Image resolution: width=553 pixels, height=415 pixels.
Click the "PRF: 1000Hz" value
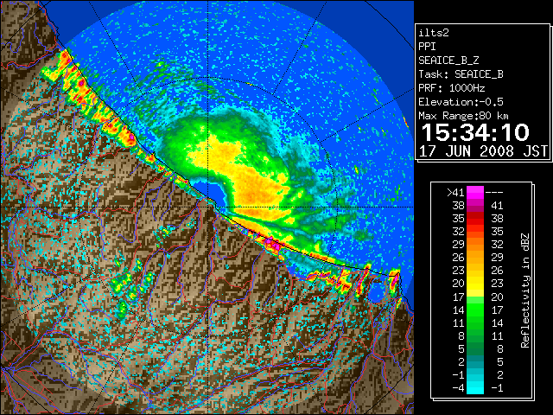click(x=451, y=88)
